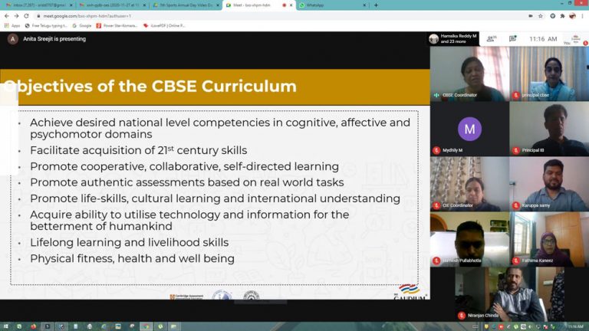Click Hamsika Reddy M and 23 more
The width and height of the screenshot is (589, 331).
point(454,38)
